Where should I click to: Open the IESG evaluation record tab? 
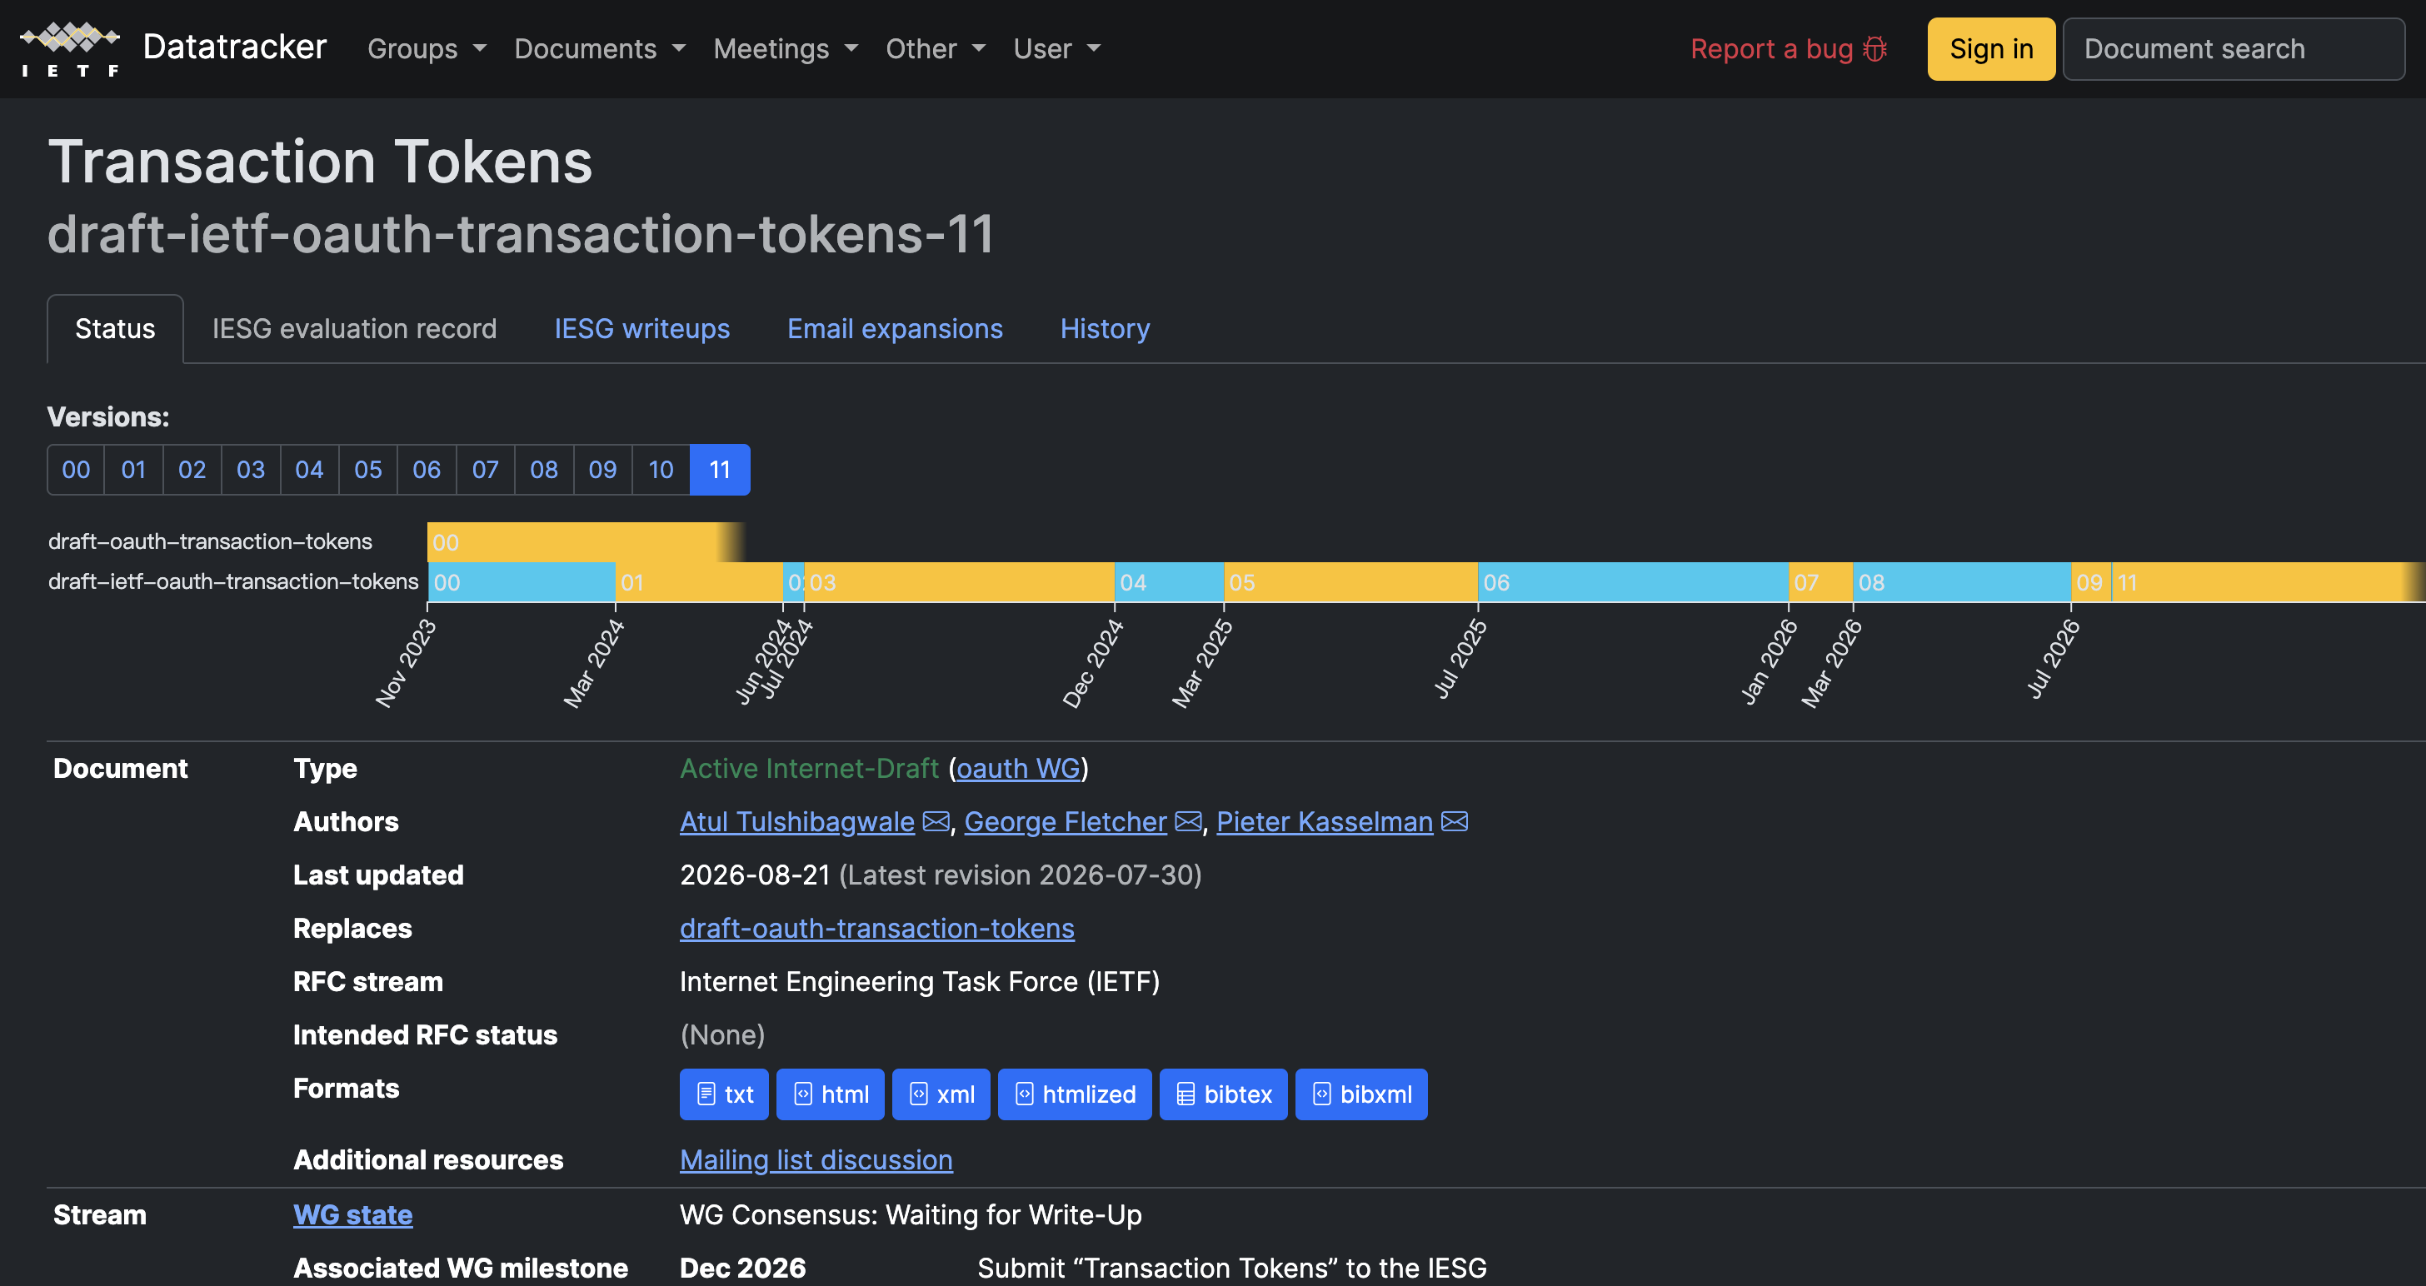[x=354, y=328]
